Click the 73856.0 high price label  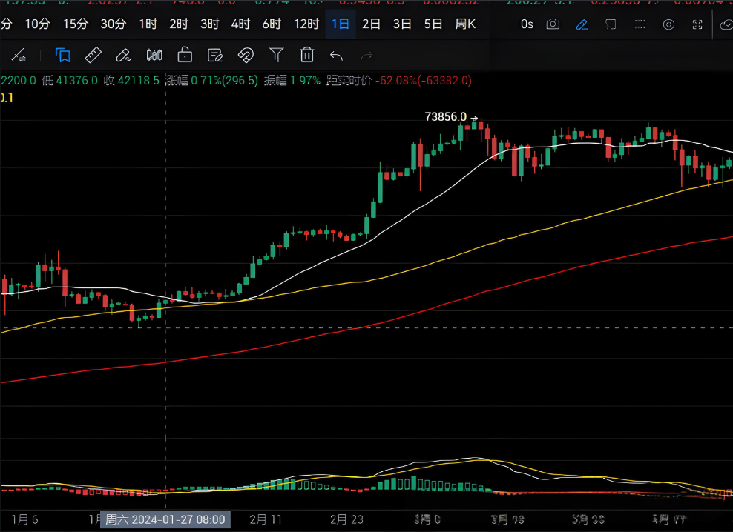pos(446,116)
